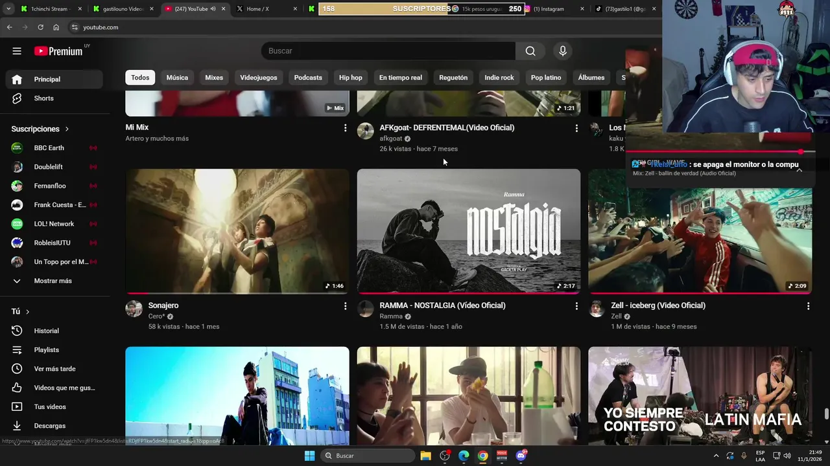The image size is (830, 466).
Task: Click the Ramma channel avatar
Action: click(366, 309)
